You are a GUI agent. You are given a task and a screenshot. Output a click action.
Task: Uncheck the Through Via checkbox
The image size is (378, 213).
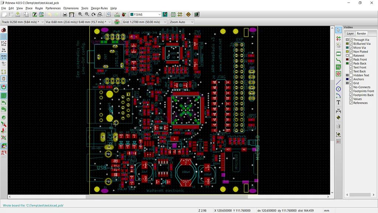(x=351, y=40)
